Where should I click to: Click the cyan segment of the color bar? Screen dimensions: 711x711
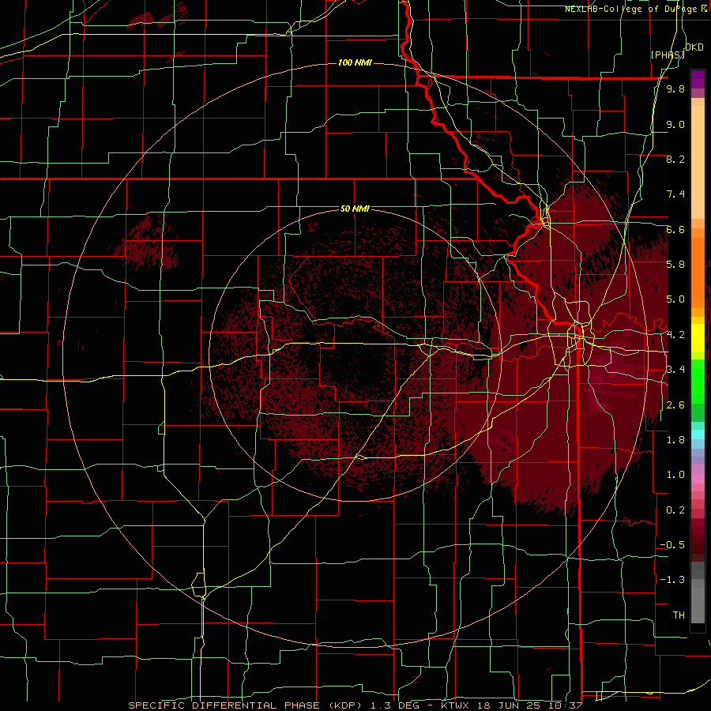[x=698, y=434]
